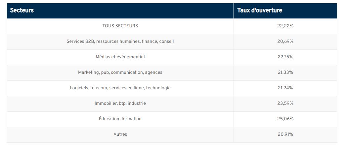Click the 20,91% rate cell

(285, 134)
